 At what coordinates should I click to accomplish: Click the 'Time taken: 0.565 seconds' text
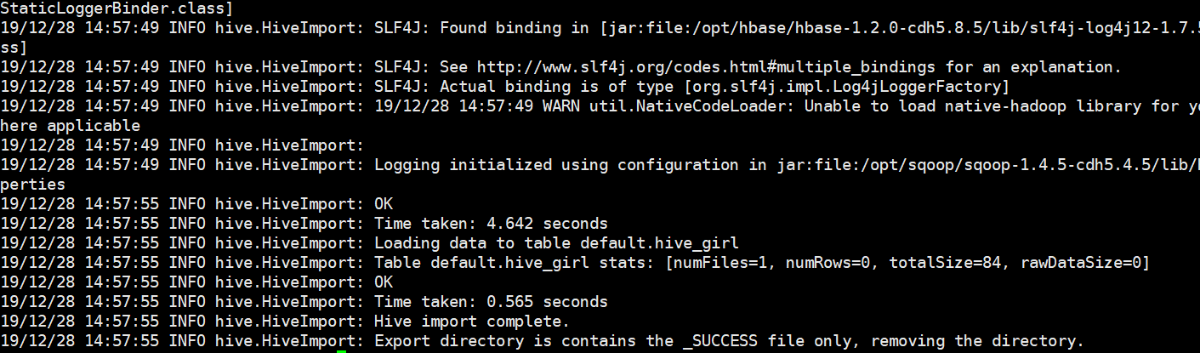coord(491,301)
